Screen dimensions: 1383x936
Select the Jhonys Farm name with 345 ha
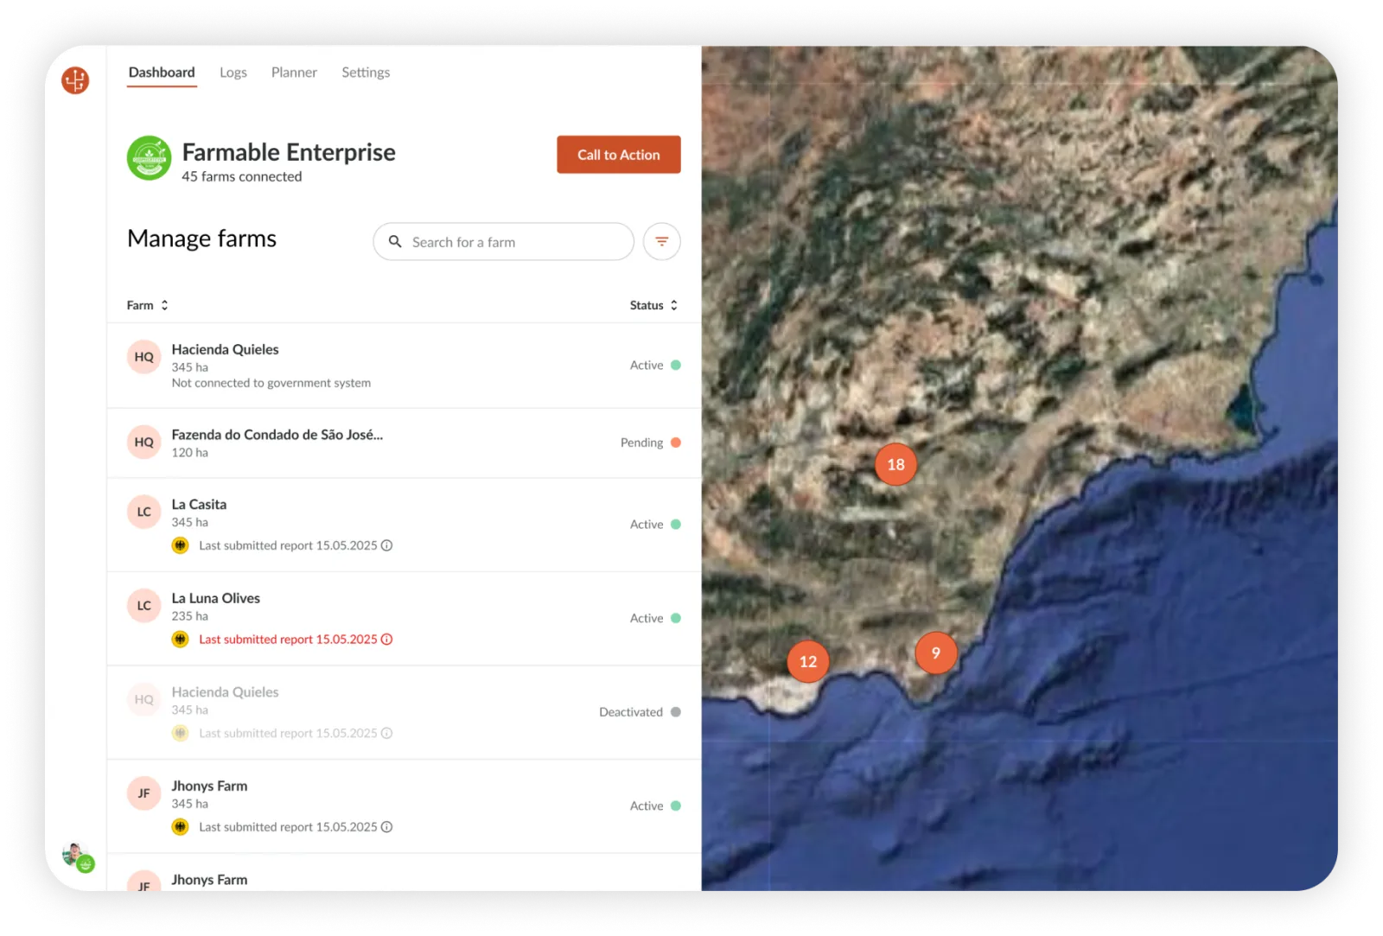209,786
